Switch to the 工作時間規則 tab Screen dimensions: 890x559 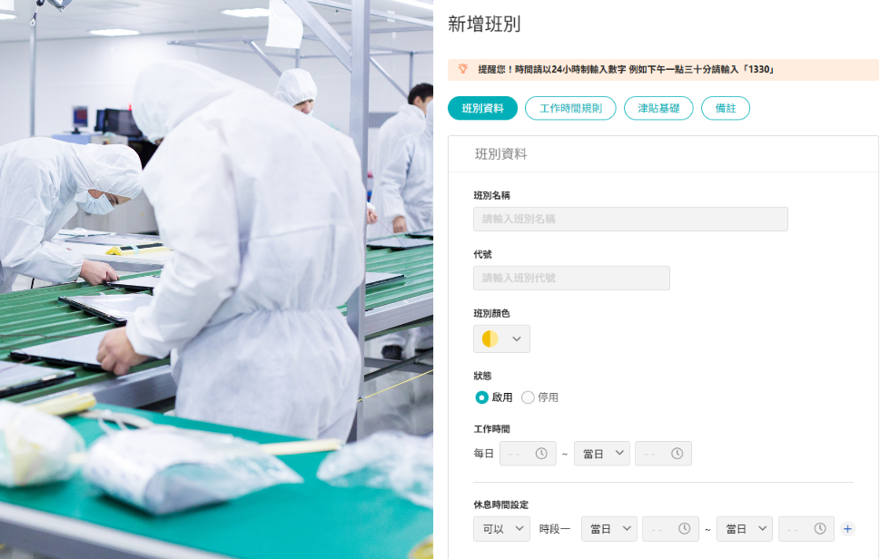[570, 108]
